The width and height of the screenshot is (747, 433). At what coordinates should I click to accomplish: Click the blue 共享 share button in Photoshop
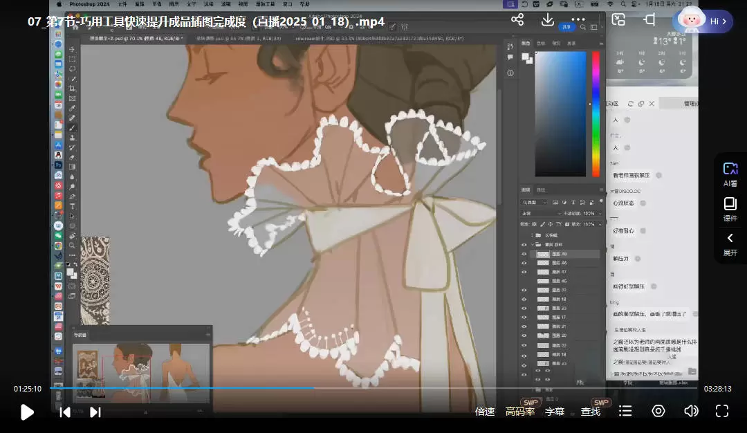point(566,27)
